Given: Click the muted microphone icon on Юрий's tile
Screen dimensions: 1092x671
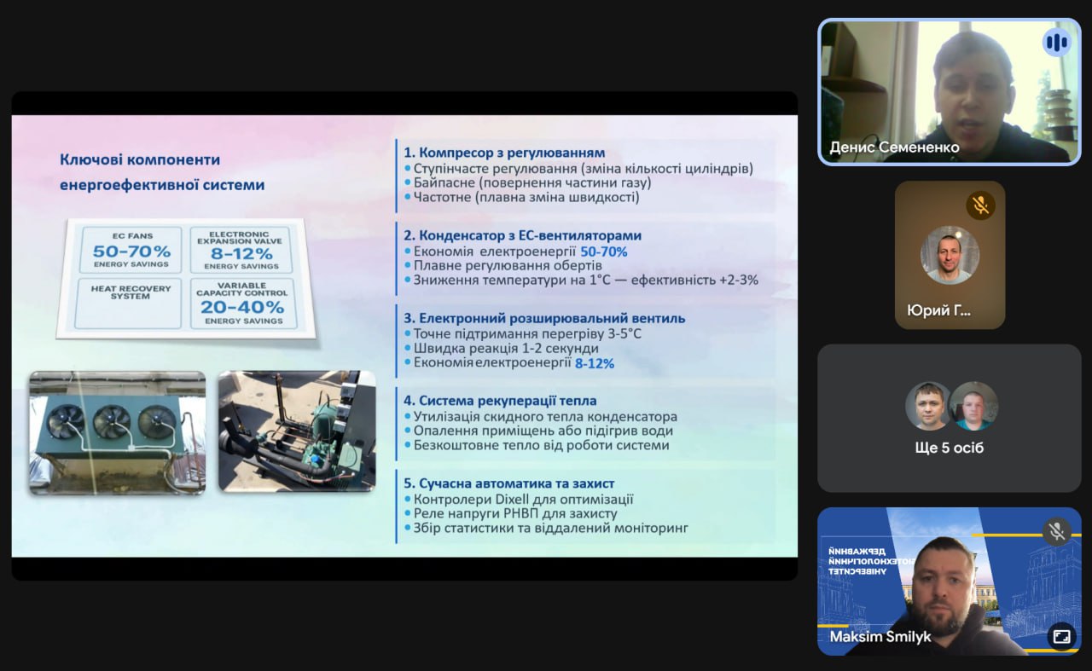Looking at the screenshot, I should tap(981, 205).
